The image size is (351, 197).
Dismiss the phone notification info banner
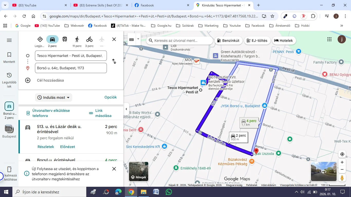coord(114,169)
